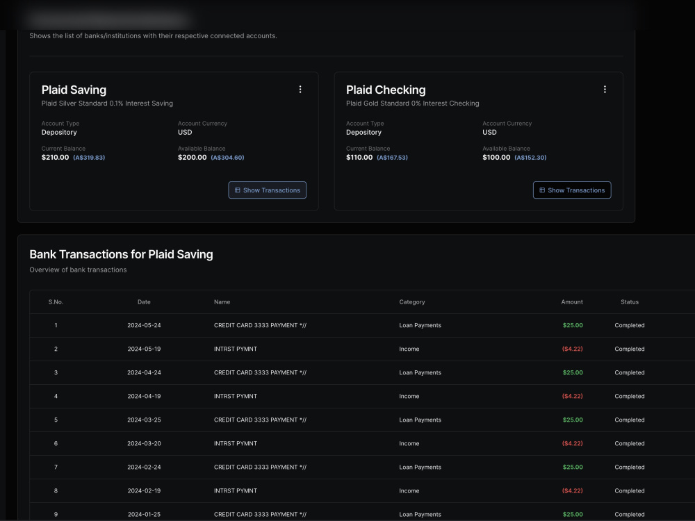Image resolution: width=695 pixels, height=521 pixels.
Task: Click the Category column header
Action: tap(411, 301)
